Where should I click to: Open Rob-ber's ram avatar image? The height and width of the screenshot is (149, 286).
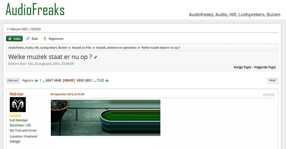coord(18,105)
